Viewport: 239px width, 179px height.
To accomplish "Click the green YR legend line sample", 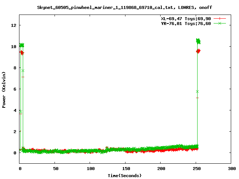I will point(220,23).
